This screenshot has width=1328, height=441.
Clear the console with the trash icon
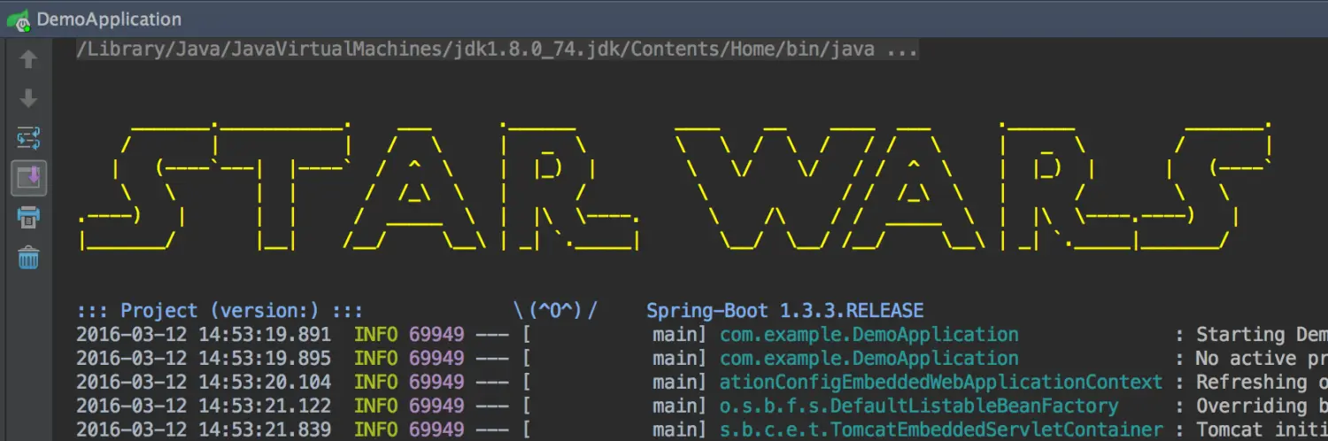coord(28,258)
